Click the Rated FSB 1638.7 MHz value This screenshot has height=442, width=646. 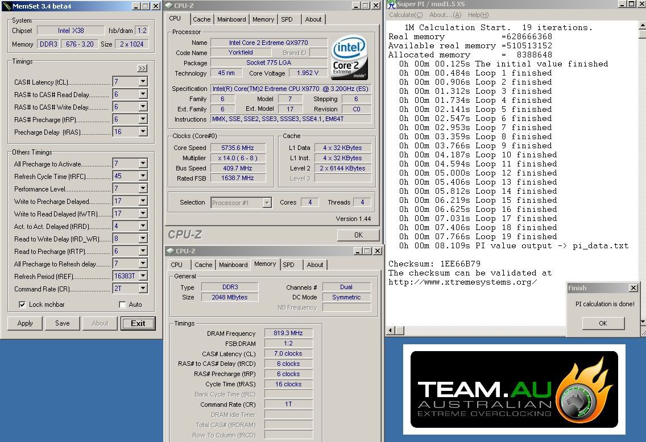[x=238, y=178]
